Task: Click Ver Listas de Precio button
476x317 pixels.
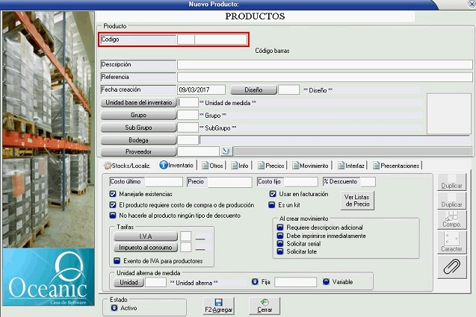Action: pos(357,200)
